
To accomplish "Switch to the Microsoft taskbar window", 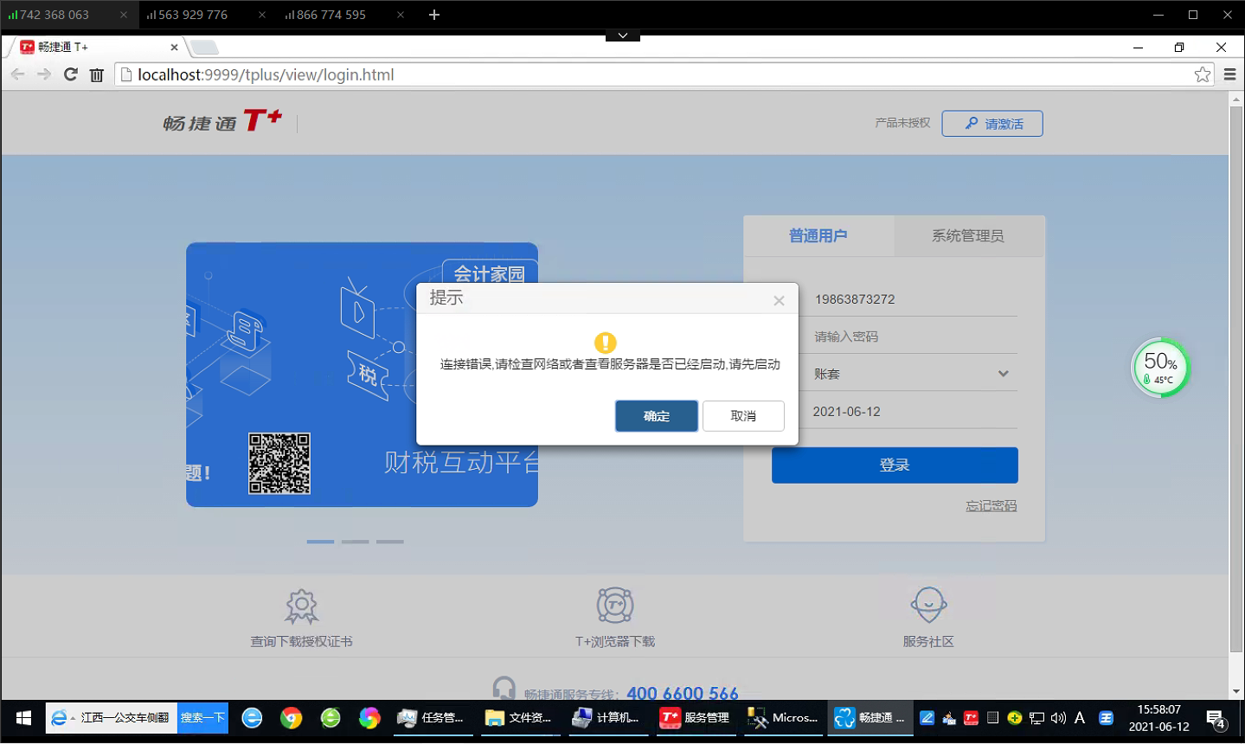I will pyautogui.click(x=783, y=718).
